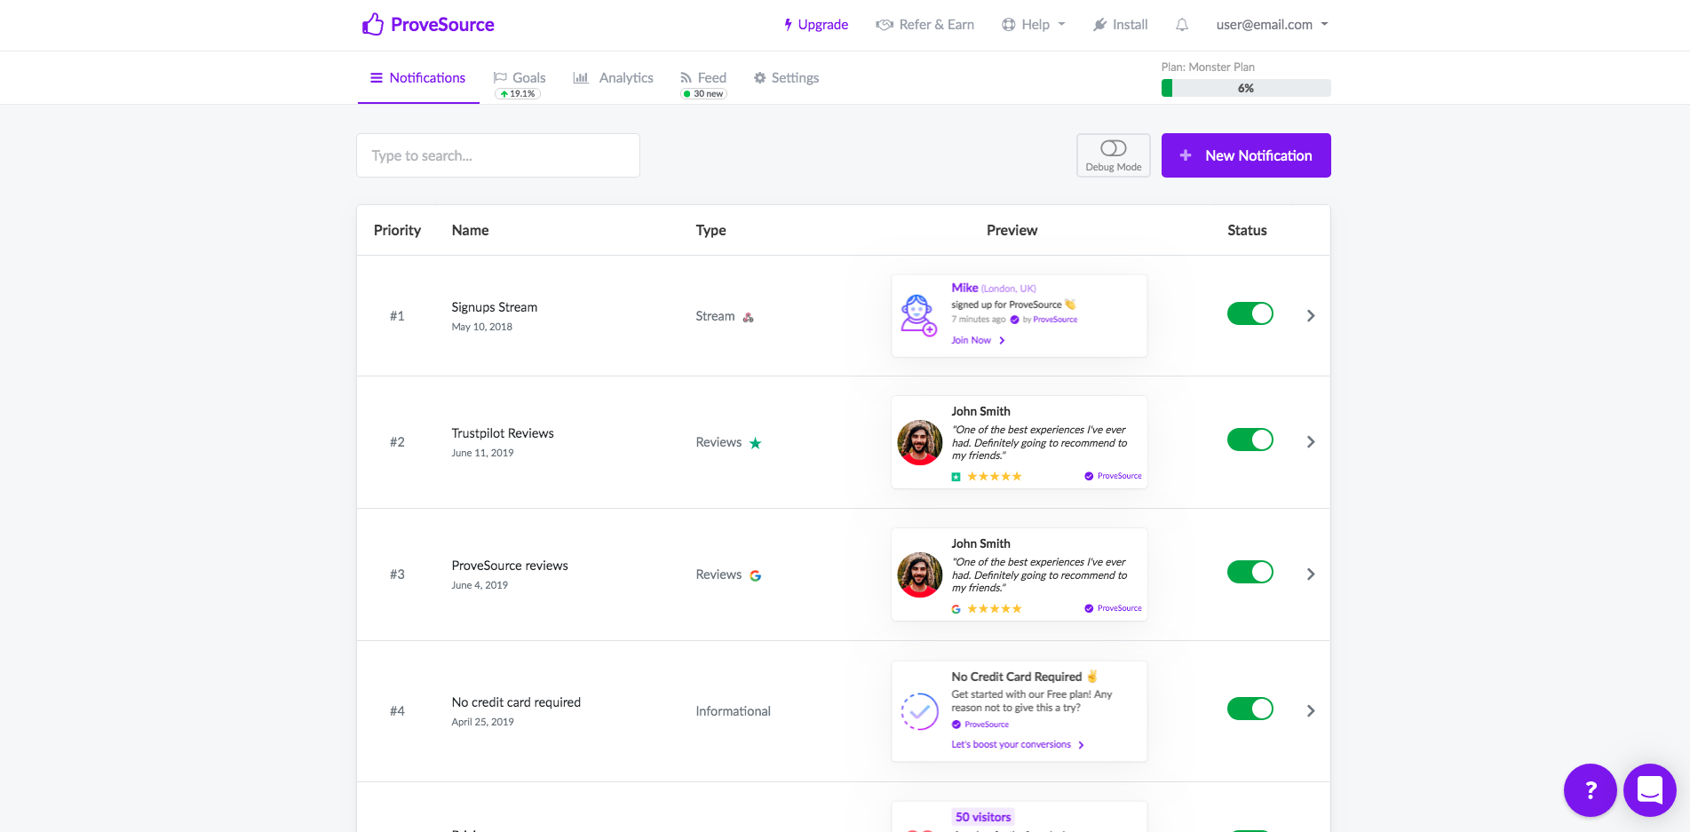
Task: Click the Priority column header
Action: click(397, 230)
